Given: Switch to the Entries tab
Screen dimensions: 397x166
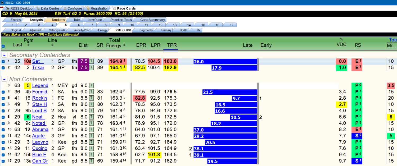Looking at the screenshot, I should [x=16, y=20].
